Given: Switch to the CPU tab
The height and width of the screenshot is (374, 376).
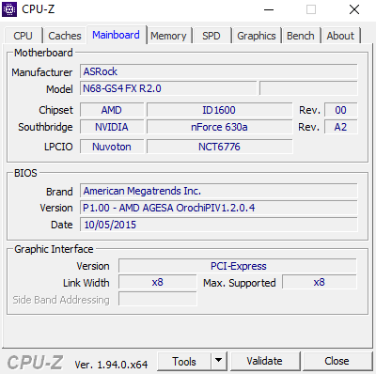Looking at the screenshot, I should tap(23, 36).
